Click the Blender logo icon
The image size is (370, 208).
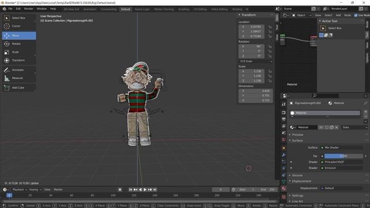pos(4,9)
